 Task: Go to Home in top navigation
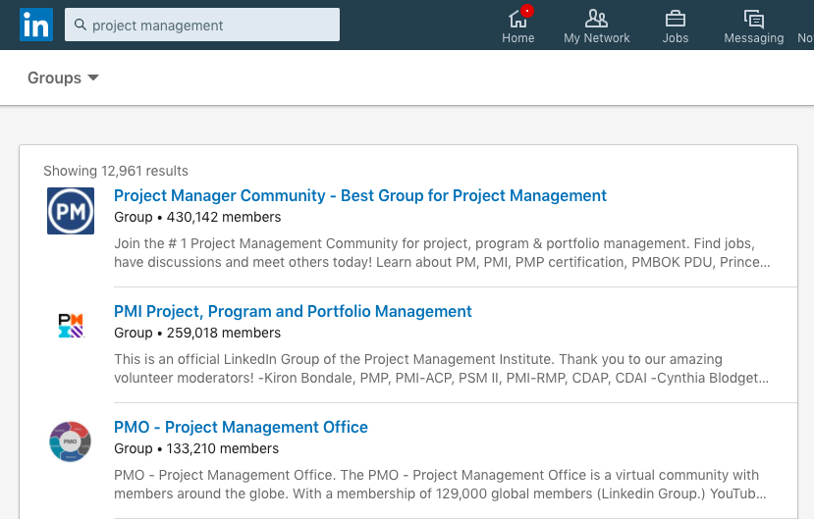pyautogui.click(x=518, y=26)
